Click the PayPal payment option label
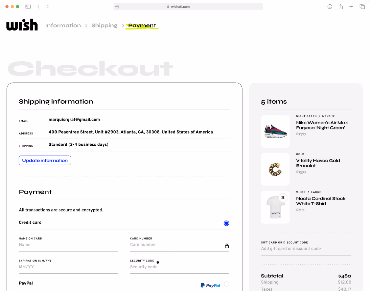This screenshot has width=370, height=291. click(26, 283)
